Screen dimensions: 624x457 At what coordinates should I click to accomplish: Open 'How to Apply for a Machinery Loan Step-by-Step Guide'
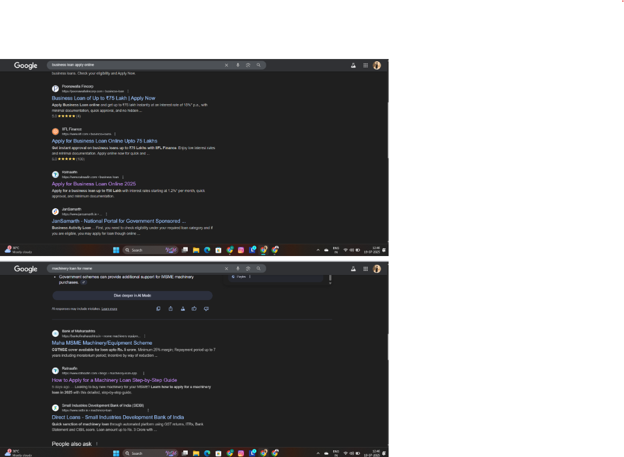pos(114,380)
